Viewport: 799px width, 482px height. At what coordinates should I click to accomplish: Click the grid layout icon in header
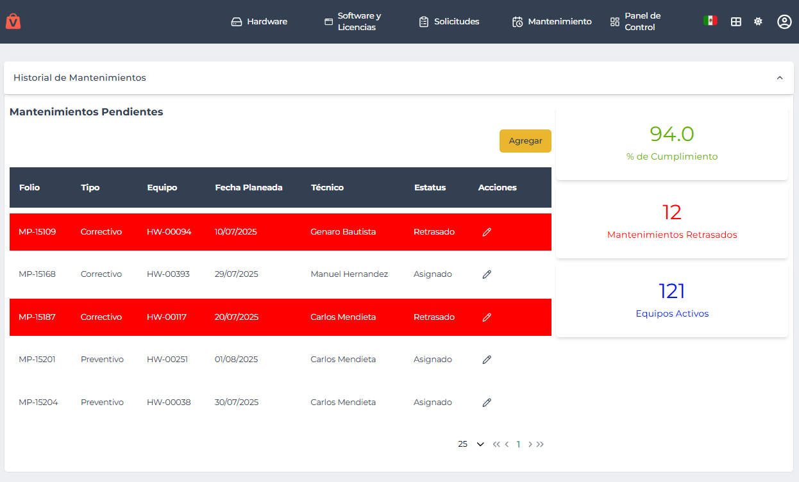pyautogui.click(x=736, y=22)
